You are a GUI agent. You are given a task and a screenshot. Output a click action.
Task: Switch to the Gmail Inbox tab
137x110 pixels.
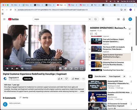tap(16, 5)
